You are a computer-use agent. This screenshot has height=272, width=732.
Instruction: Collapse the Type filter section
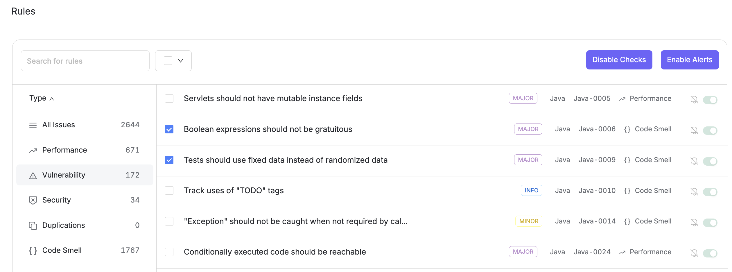pyautogui.click(x=42, y=98)
